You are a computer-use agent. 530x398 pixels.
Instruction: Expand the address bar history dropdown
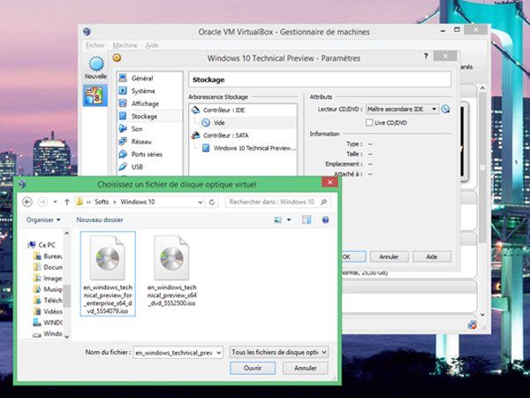[201, 202]
